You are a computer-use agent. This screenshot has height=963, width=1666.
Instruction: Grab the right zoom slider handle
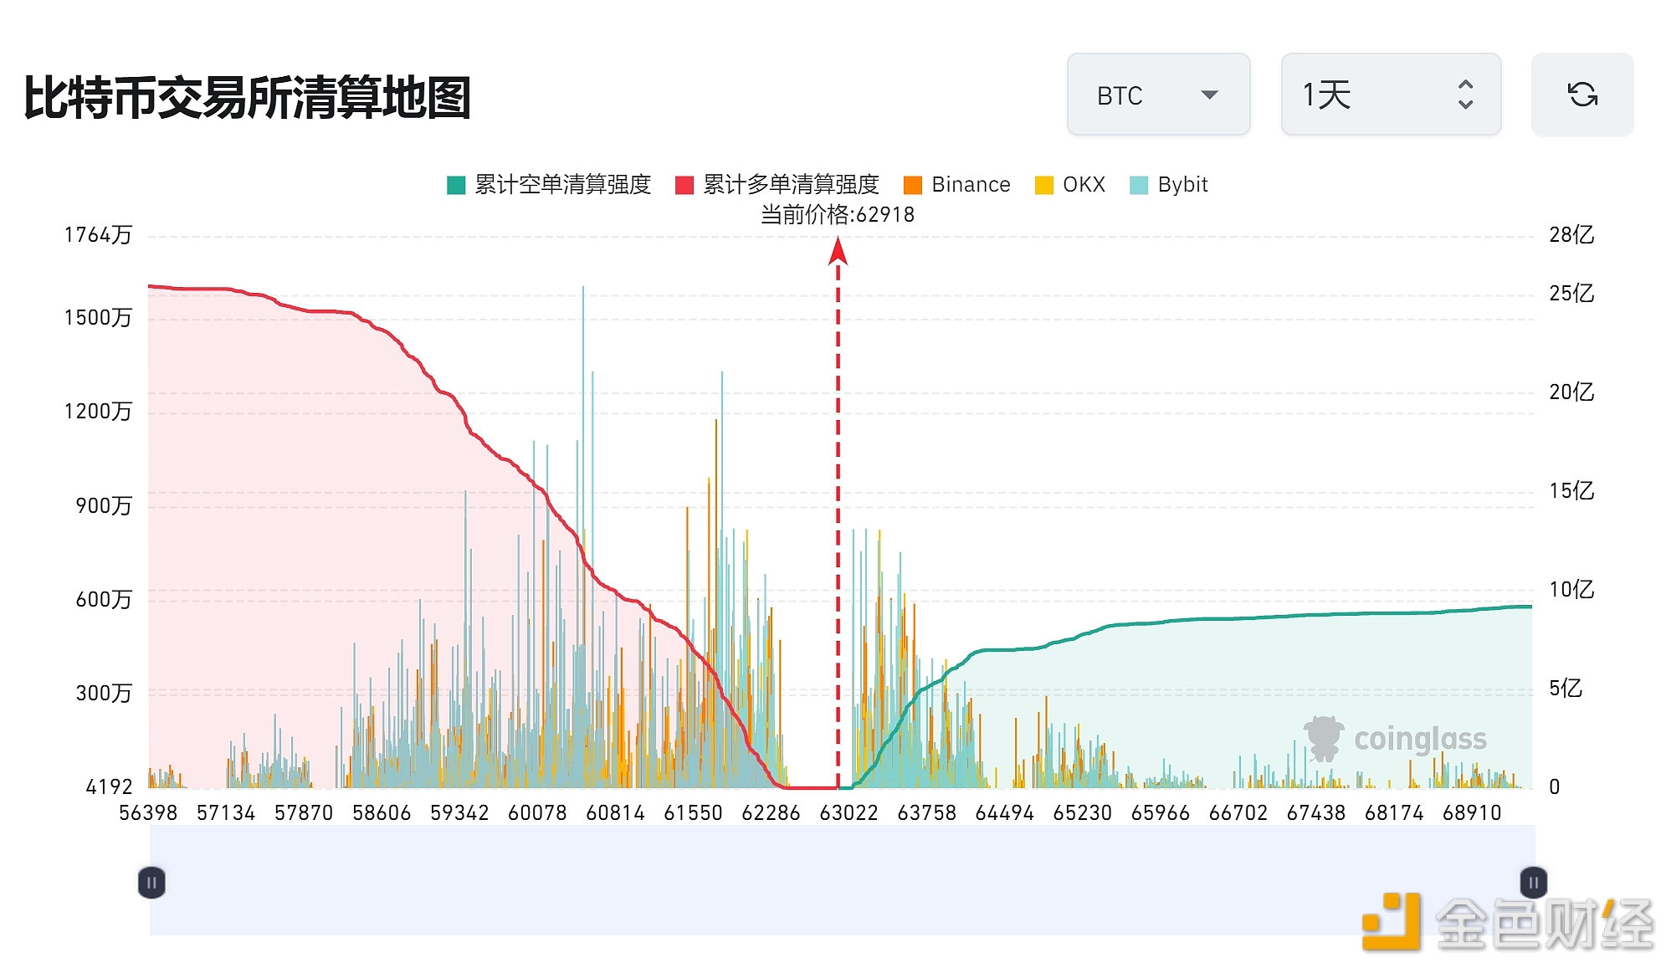point(1534,883)
